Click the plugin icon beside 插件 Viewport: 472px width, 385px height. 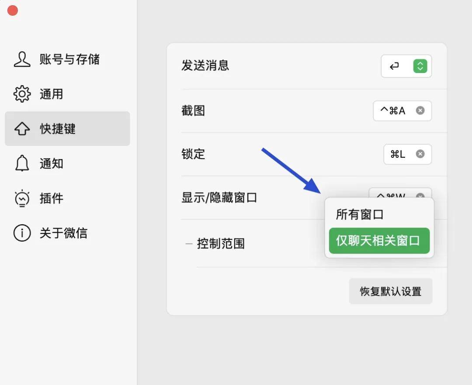22,198
